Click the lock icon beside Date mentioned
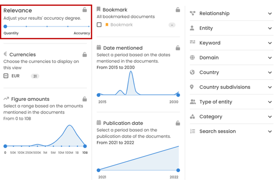This screenshot has width=275, height=185. (178, 48)
